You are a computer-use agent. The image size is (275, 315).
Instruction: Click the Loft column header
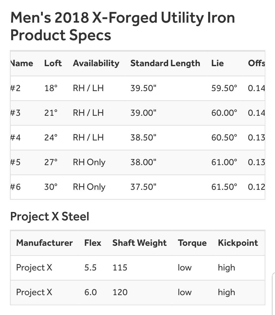(x=53, y=63)
